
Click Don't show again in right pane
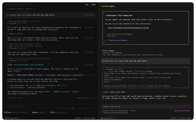tap(185, 118)
